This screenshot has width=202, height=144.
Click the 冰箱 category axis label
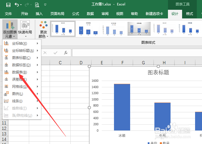[122, 136]
